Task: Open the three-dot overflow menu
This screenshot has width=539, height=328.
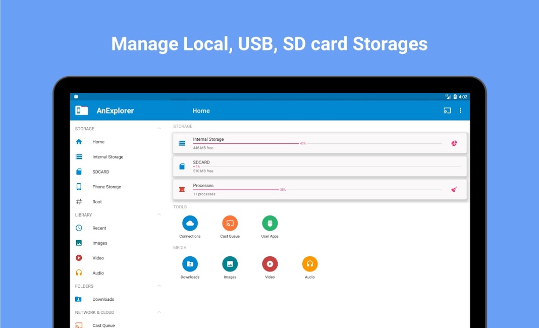Action: click(460, 111)
